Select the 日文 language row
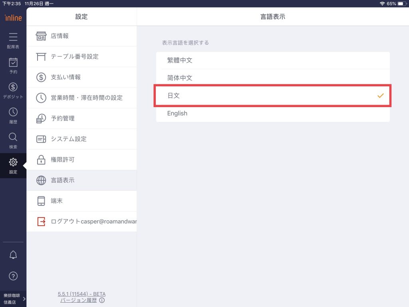This screenshot has width=409, height=307. pyautogui.click(x=273, y=96)
